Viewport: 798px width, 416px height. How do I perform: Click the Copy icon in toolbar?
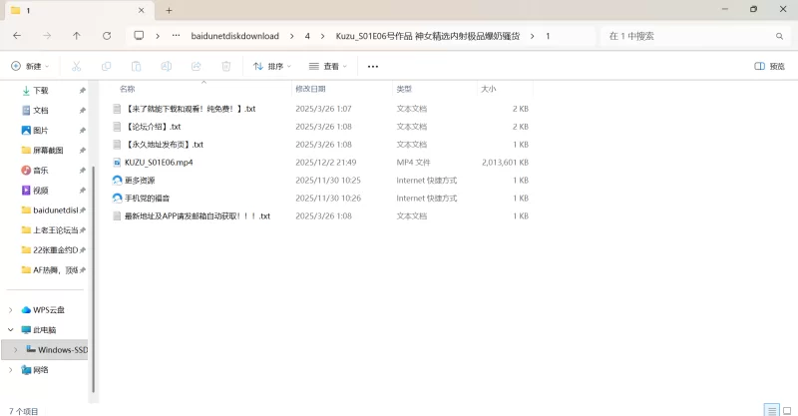(x=106, y=67)
